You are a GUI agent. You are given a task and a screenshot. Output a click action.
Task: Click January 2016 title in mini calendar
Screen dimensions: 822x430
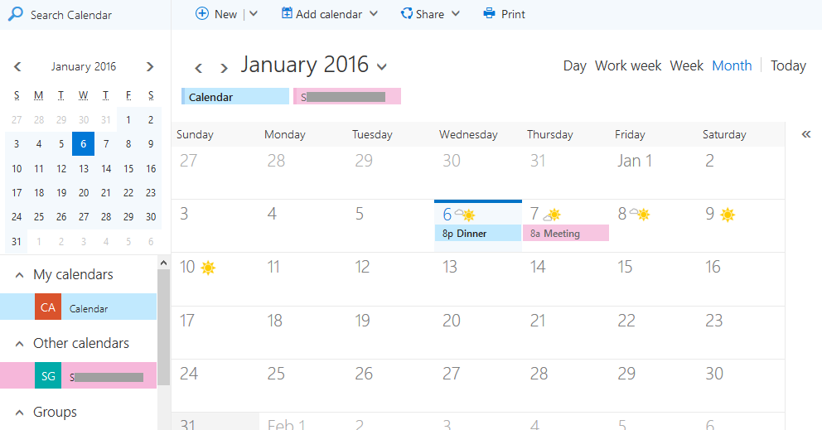pyautogui.click(x=84, y=66)
